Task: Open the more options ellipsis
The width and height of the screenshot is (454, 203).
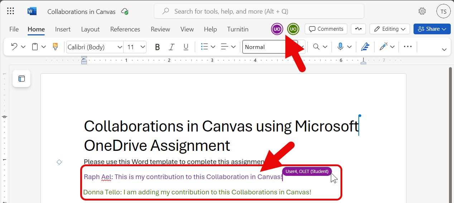Action: [408, 46]
